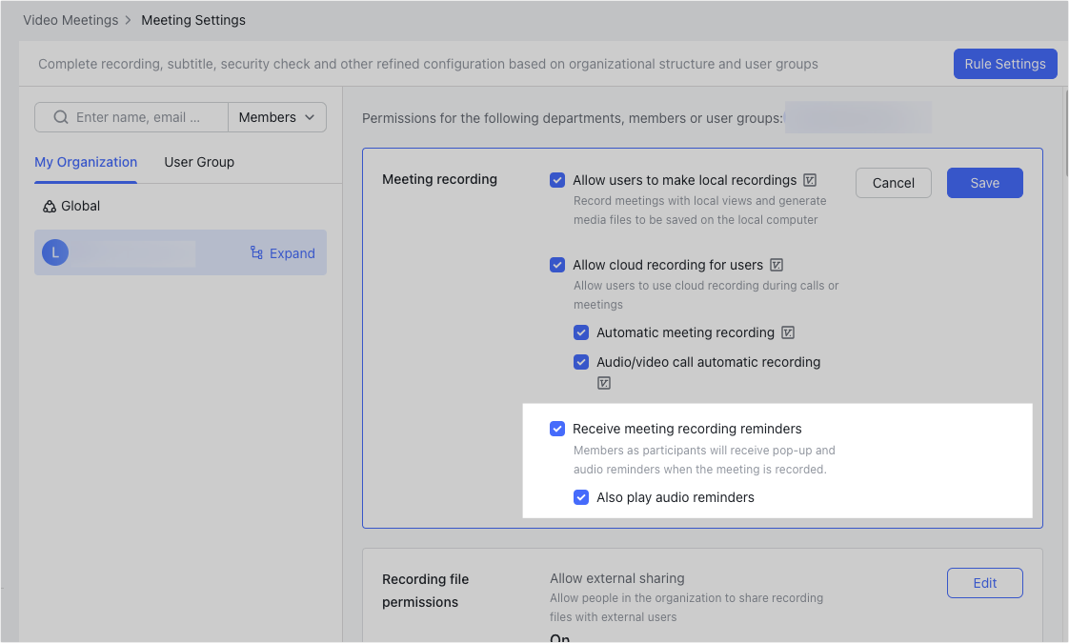Open Rule Settings
Image resolution: width=1069 pixels, height=643 pixels.
click(x=1004, y=64)
